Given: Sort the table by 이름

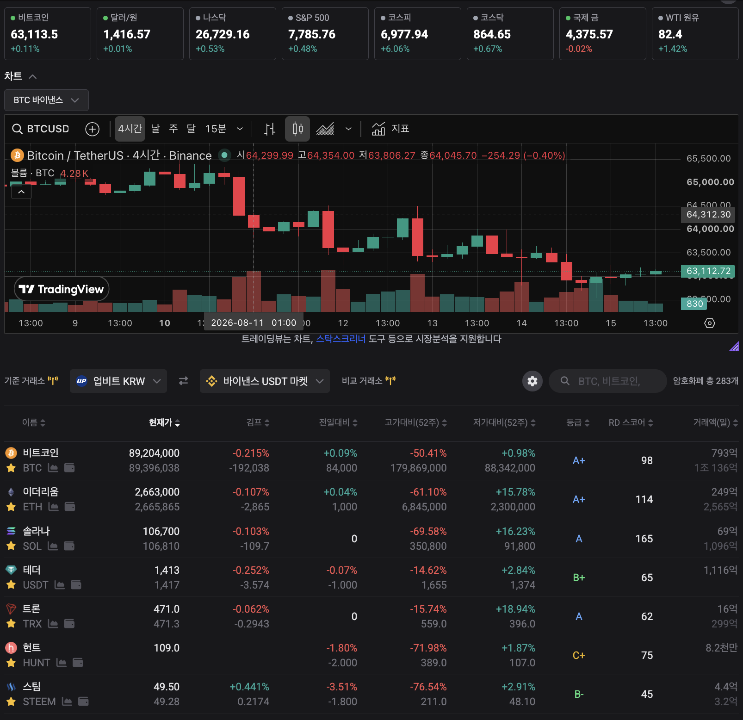Looking at the screenshot, I should coord(34,422).
